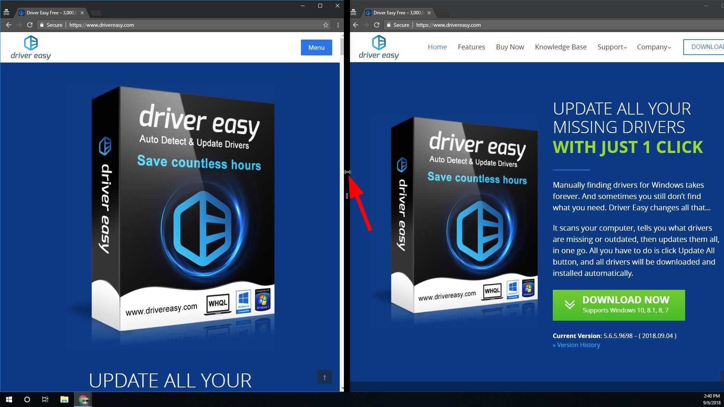724x407 pixels.
Task: Click the scroll-to-top arrow button
Action: coord(324,377)
